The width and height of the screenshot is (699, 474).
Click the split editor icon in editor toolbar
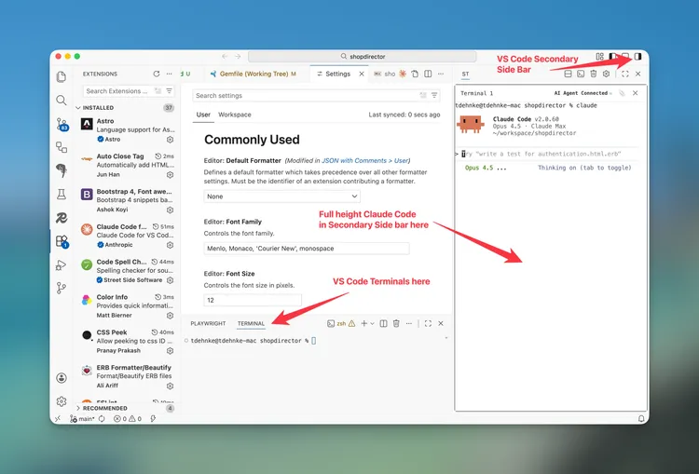427,74
